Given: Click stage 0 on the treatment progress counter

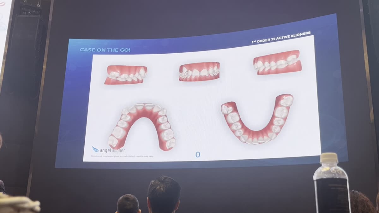Looking at the screenshot, I should (198, 155).
